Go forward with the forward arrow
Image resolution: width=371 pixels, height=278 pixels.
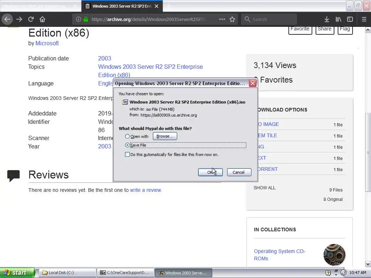click(x=19, y=19)
